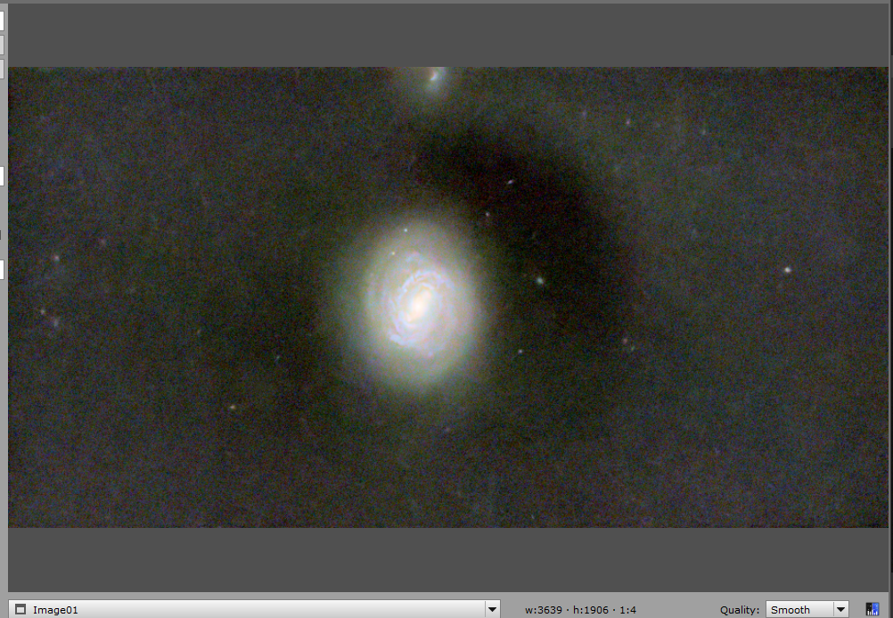Click the faint star below-left of the galaxy
The image size is (893, 618).
tap(233, 407)
